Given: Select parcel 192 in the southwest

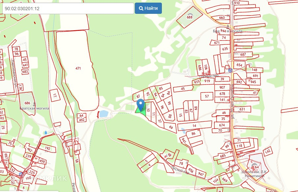Looking at the screenshot, I should [47, 148].
